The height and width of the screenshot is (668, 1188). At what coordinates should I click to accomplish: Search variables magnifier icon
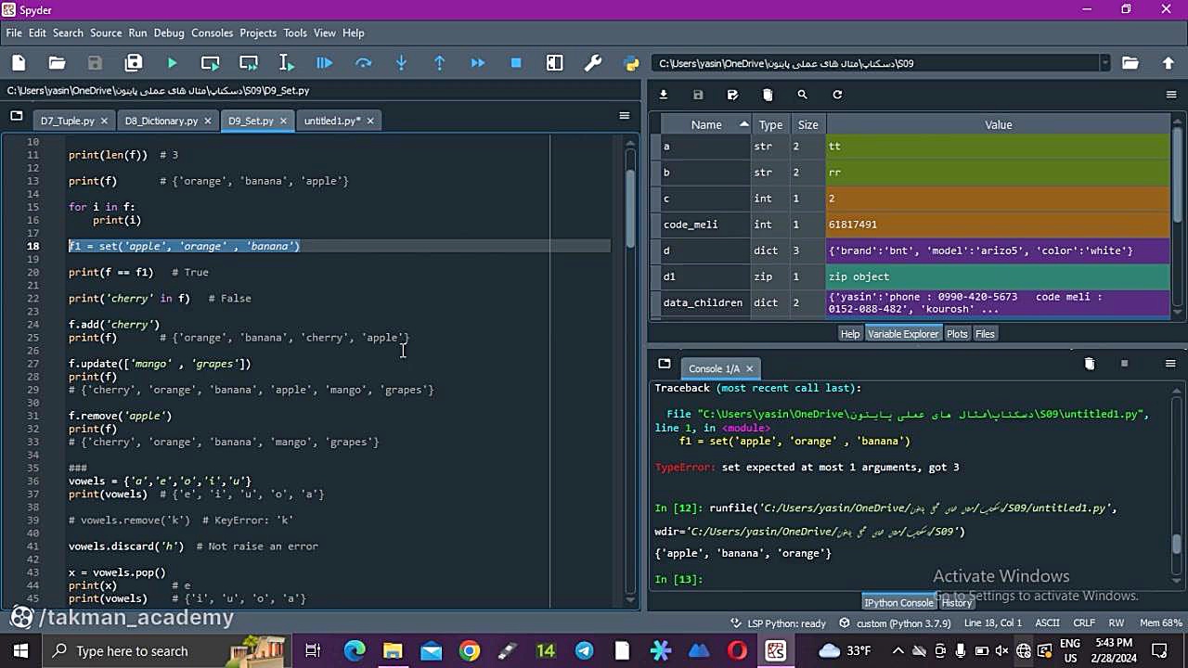point(802,95)
